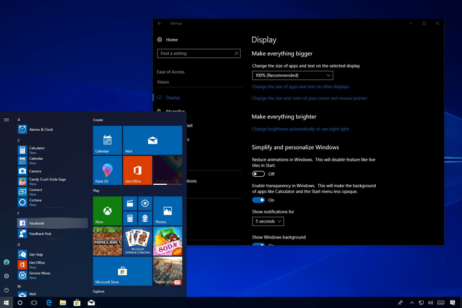Expand the 5 seconds notifications dropdown
This screenshot has width=462, height=308.
[268, 221]
